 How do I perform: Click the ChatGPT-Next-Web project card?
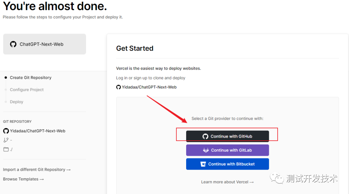tap(45, 44)
